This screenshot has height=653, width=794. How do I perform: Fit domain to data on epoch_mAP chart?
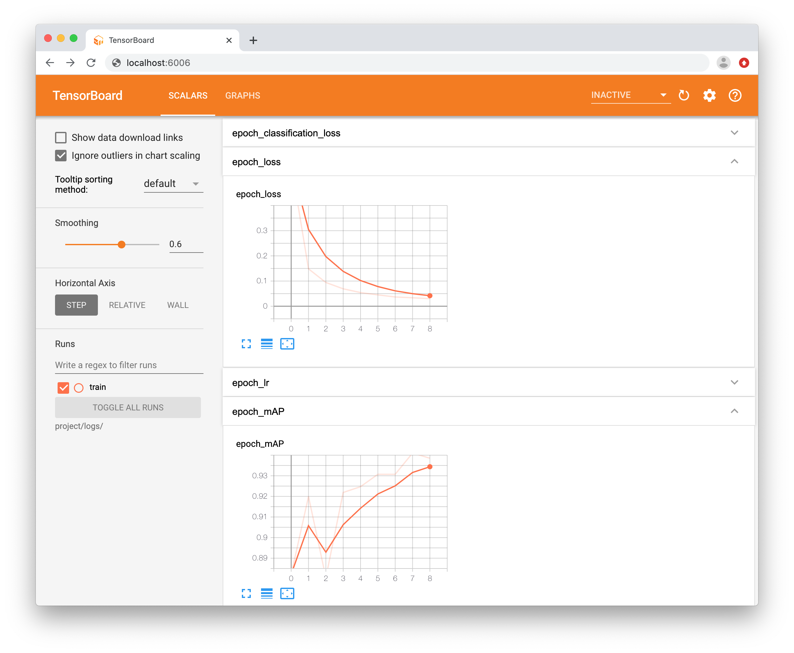point(287,593)
